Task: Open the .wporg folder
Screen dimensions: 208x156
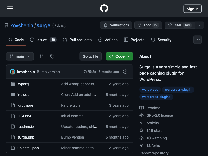Action: [23, 84]
